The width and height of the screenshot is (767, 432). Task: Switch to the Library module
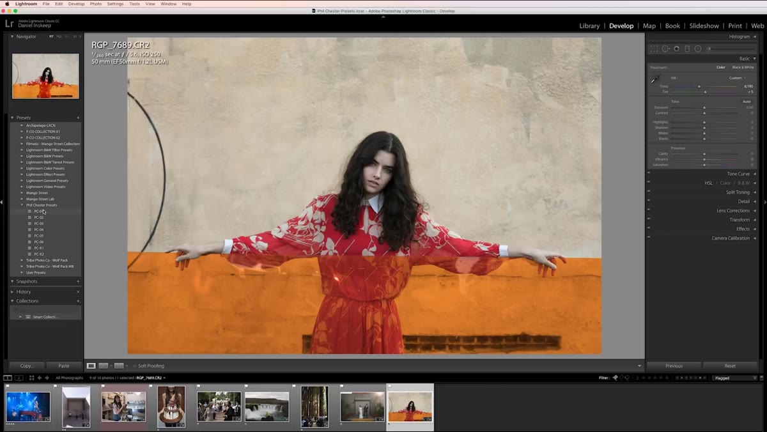tap(589, 26)
